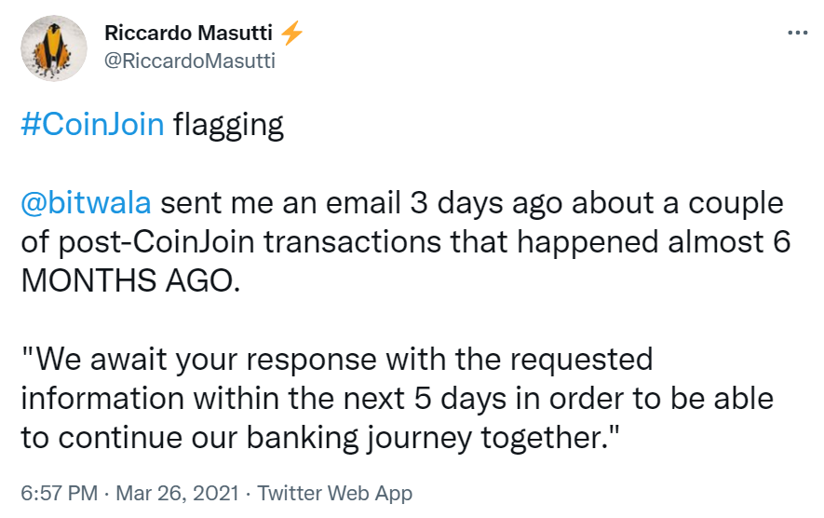Image resolution: width=824 pixels, height=518 pixels.
Task: Click the @bitwala mention
Action: tap(91, 203)
